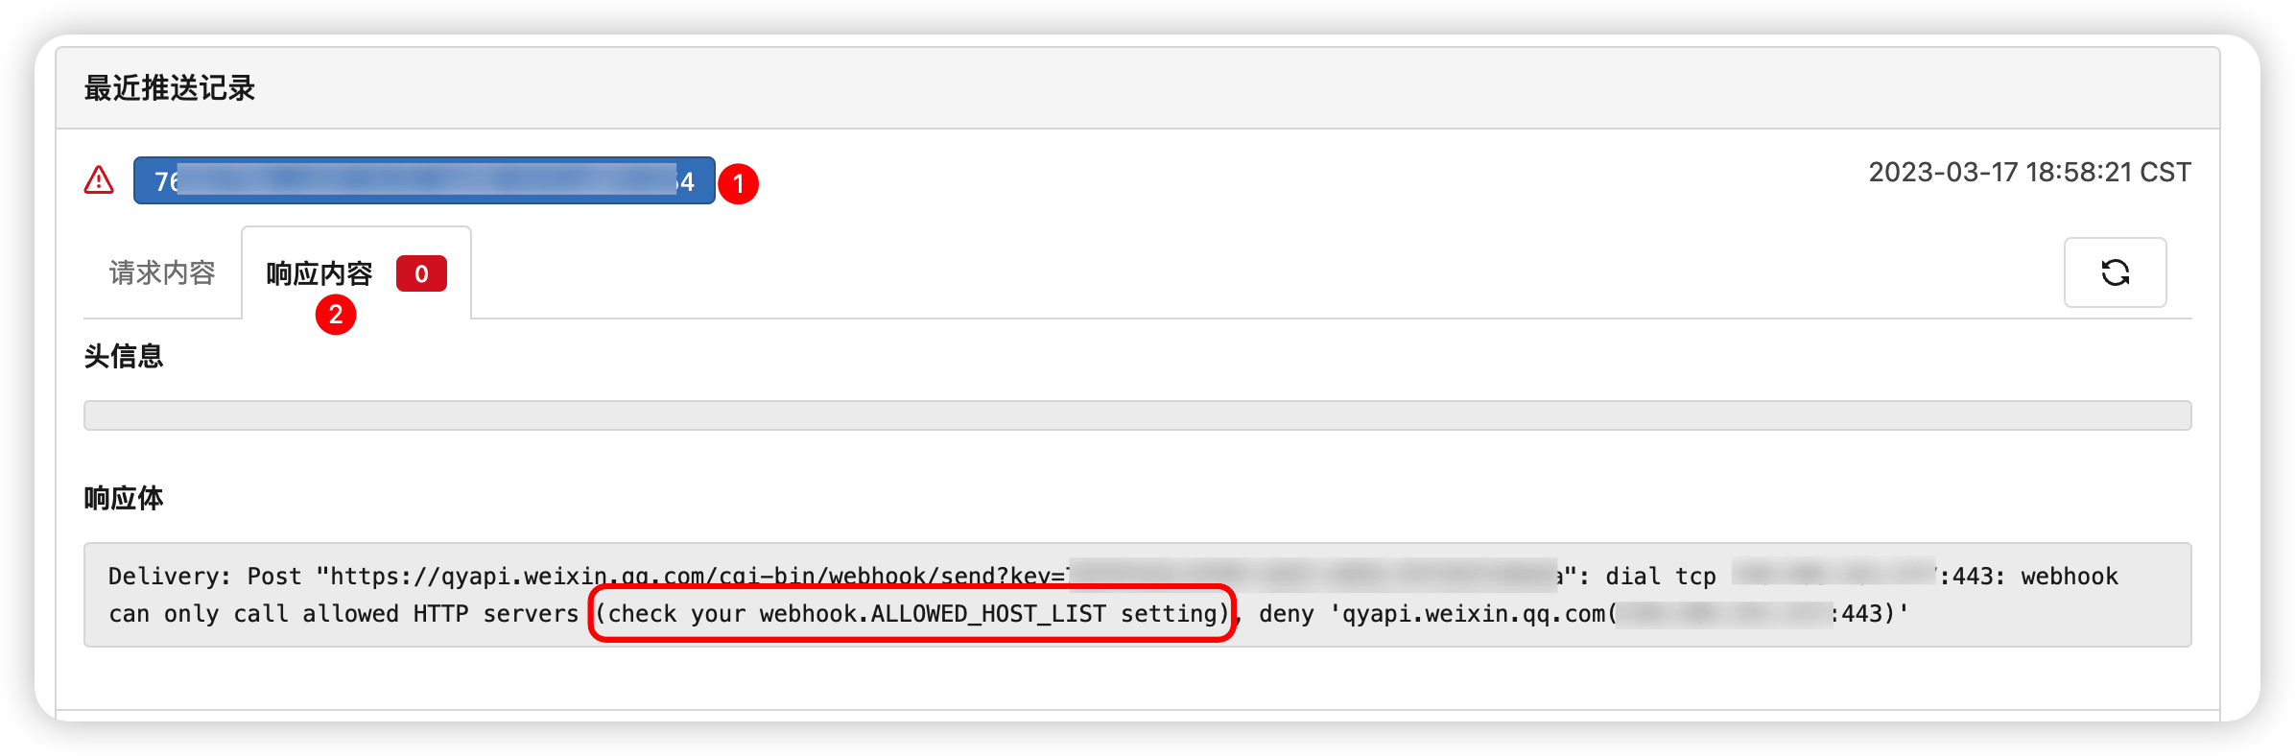Click the word "Delivery:" in response body
The image size is (2295, 756).
pos(169,577)
